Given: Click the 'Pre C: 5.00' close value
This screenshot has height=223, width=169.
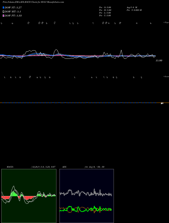Looking at the screenshot, I should coord(105,16).
